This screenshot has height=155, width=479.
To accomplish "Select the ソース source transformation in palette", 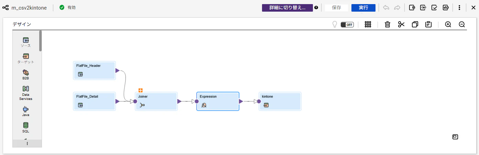I will pos(26,42).
